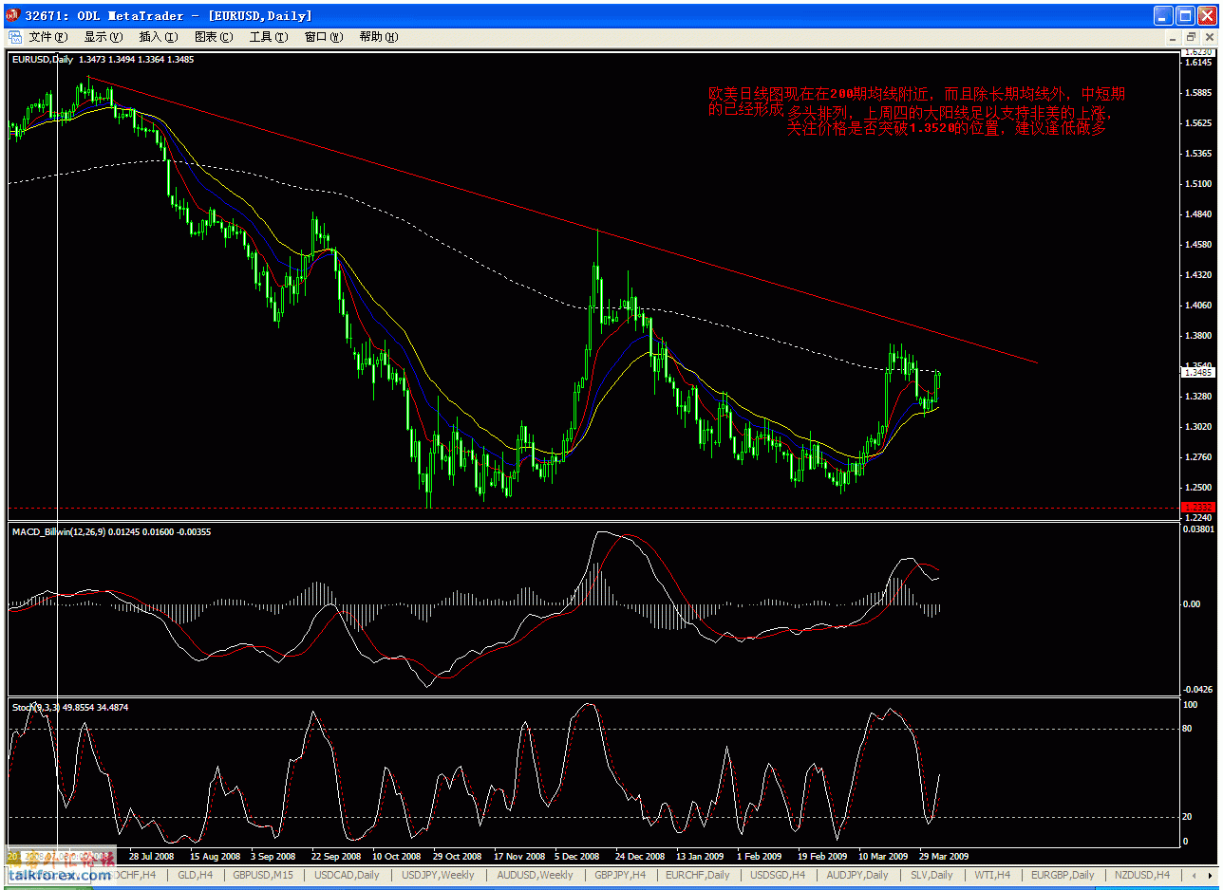Switch to the USDSGD,H4 chart tab

click(x=777, y=875)
